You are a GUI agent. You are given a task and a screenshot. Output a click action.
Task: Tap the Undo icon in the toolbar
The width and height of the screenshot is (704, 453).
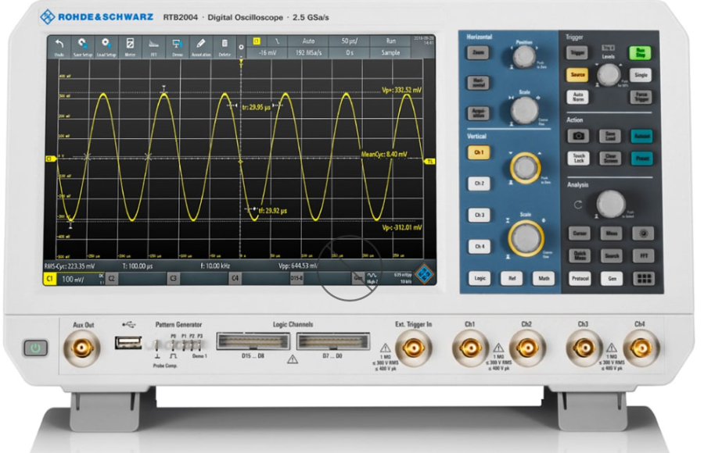coord(59,46)
